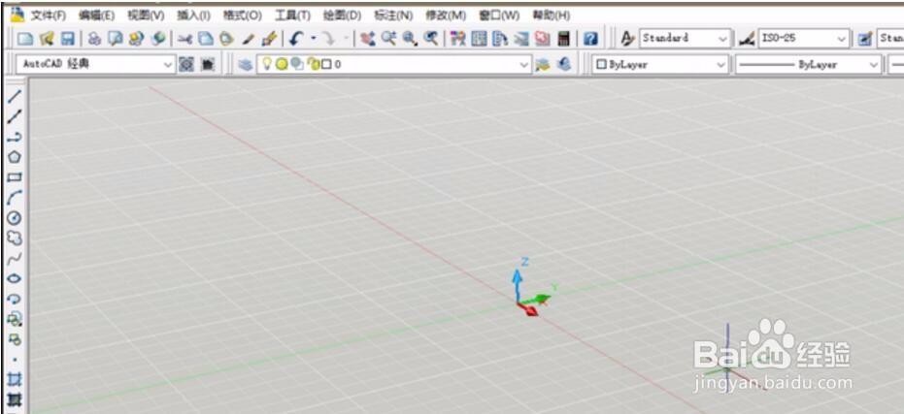Select the Pan realtime tool
The width and height of the screenshot is (904, 414).
pos(367,39)
